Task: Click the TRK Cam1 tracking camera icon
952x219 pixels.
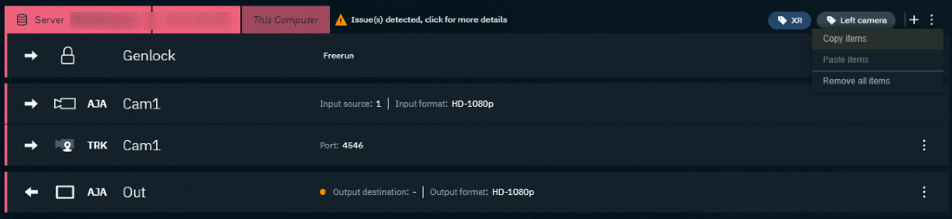Action: point(65,145)
